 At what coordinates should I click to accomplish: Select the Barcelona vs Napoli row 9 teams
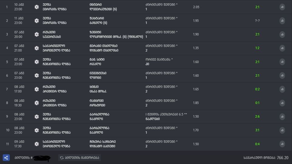tap(99, 117)
